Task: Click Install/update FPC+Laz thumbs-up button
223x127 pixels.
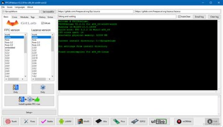Action: (29, 101)
